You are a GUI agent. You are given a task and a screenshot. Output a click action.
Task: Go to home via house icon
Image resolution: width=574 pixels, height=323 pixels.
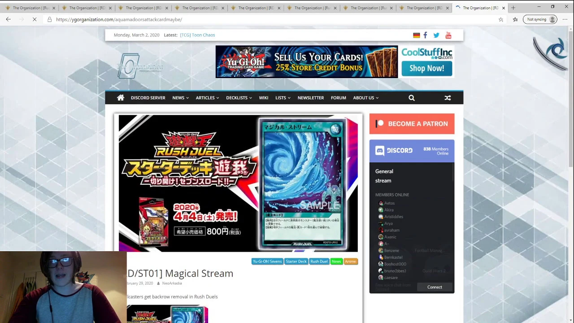[120, 97]
